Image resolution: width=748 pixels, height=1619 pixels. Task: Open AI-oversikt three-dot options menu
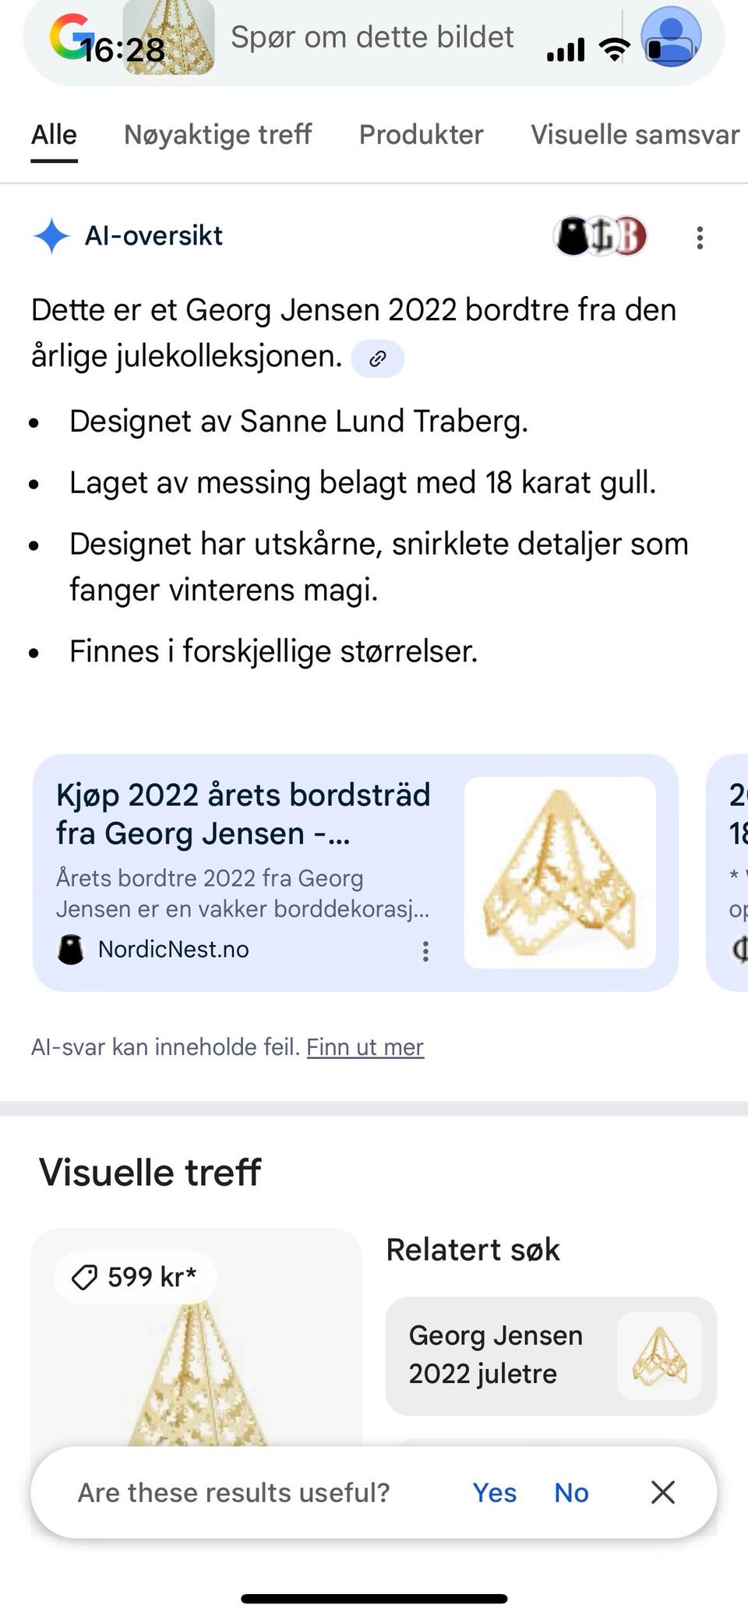click(x=700, y=238)
